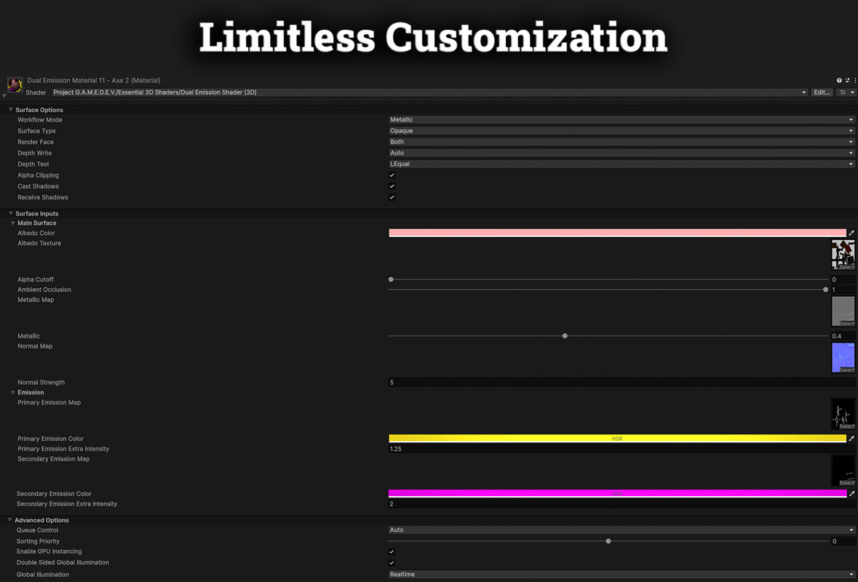The image size is (858, 582).
Task: Select the Albedo Texture thumbnail
Action: (843, 255)
